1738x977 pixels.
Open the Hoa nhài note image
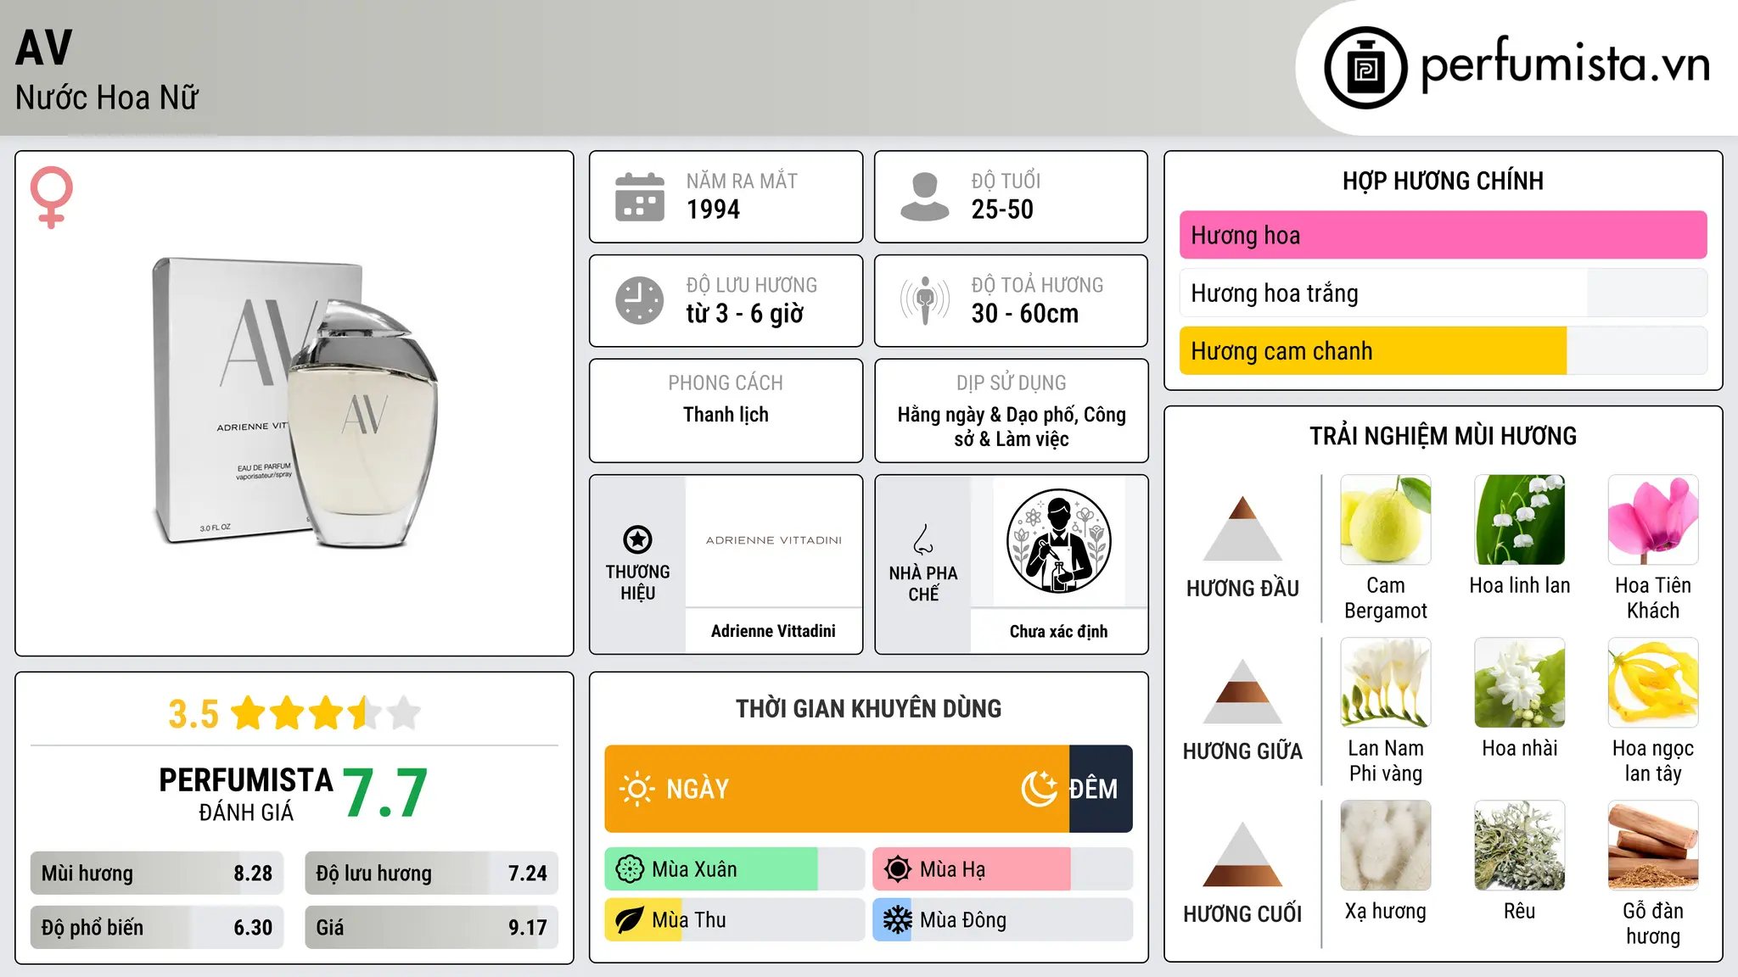pos(1520,683)
